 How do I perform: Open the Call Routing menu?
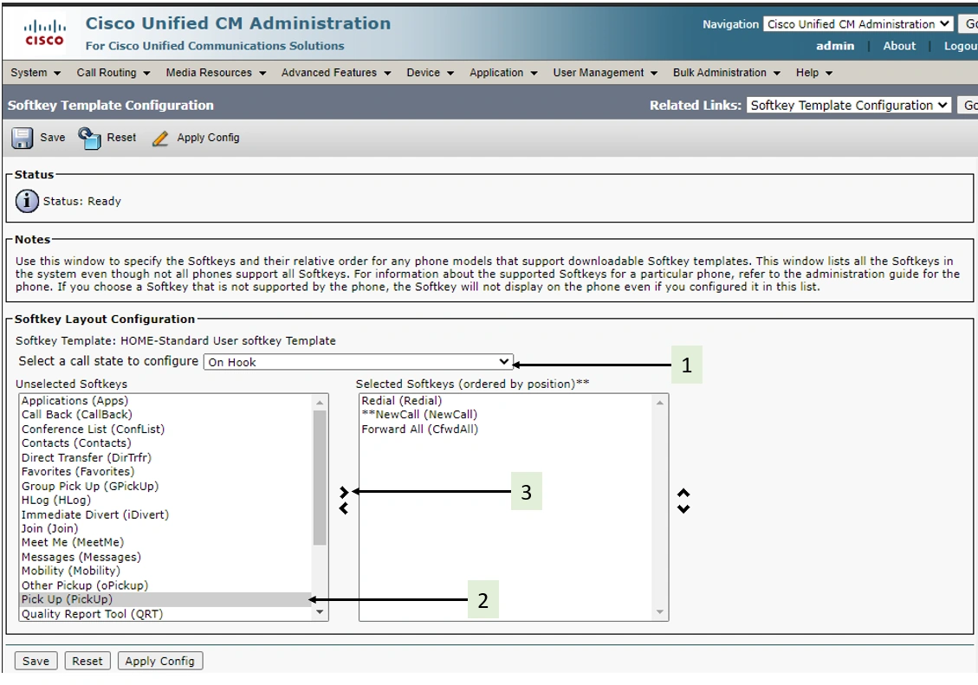[x=113, y=73]
